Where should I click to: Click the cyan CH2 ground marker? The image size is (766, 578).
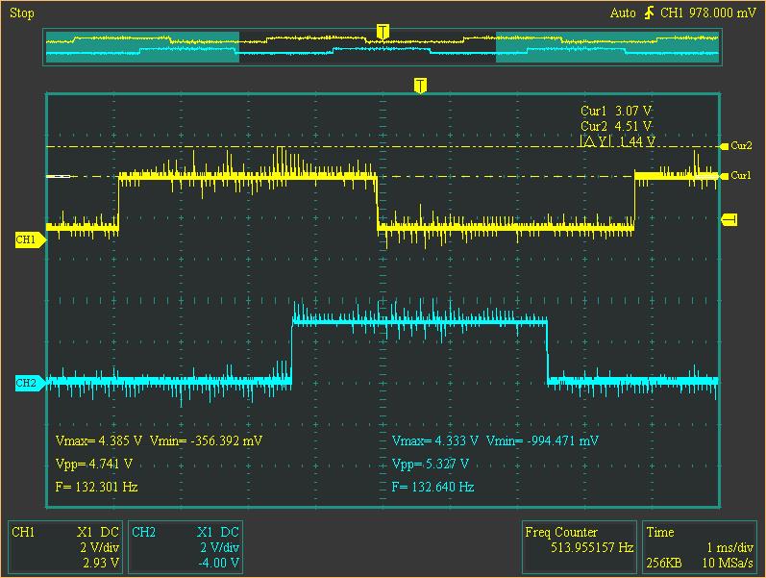click(x=28, y=383)
